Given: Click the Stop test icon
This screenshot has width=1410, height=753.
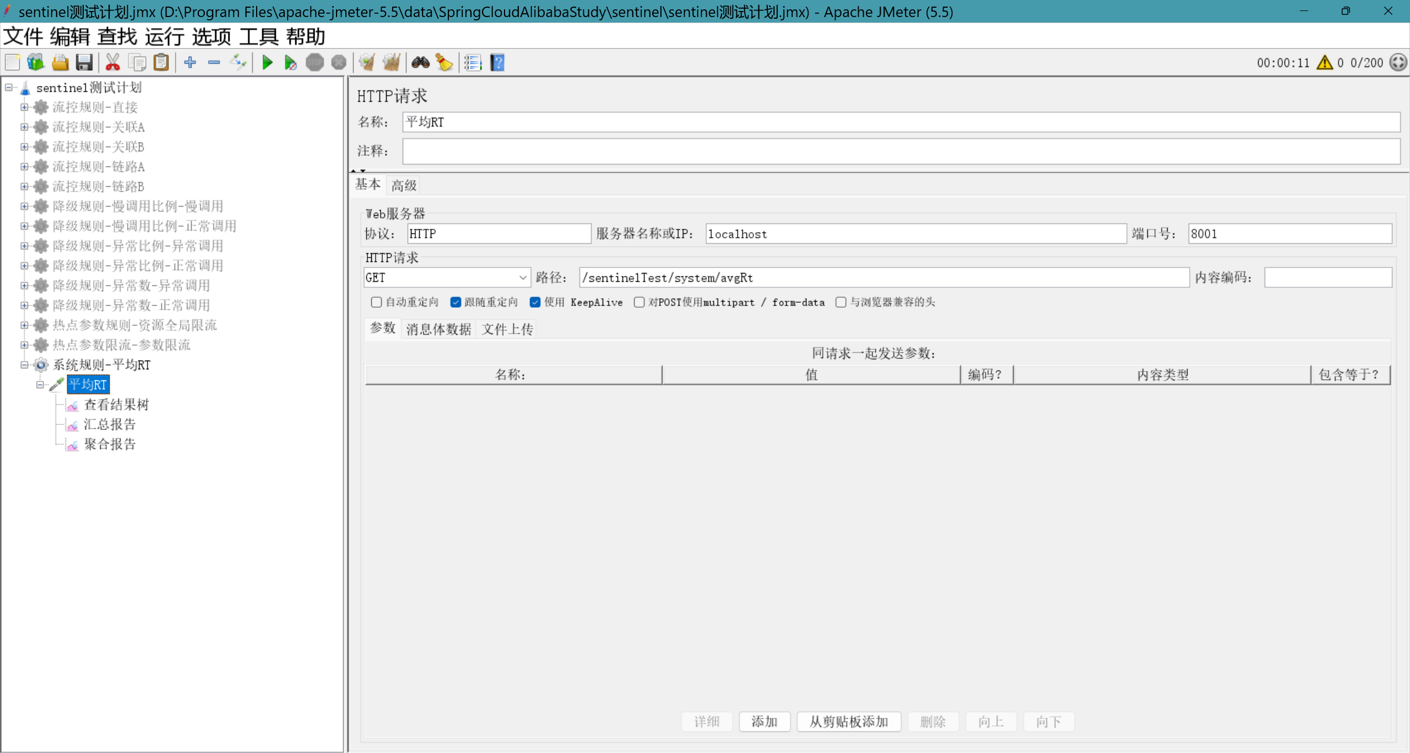Looking at the screenshot, I should [x=315, y=62].
